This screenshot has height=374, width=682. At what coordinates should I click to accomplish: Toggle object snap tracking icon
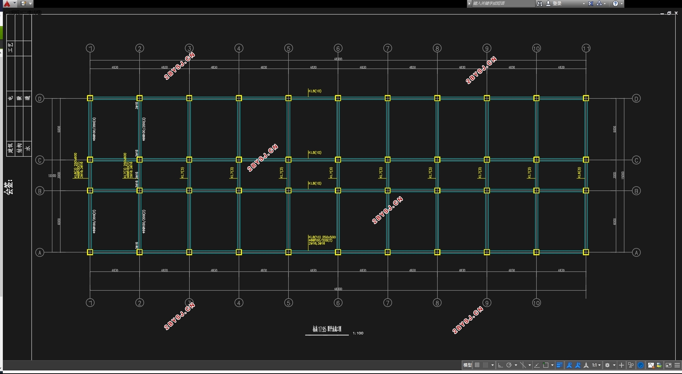[x=537, y=365]
